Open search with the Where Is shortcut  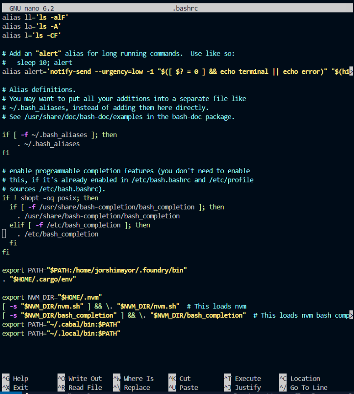point(138,378)
